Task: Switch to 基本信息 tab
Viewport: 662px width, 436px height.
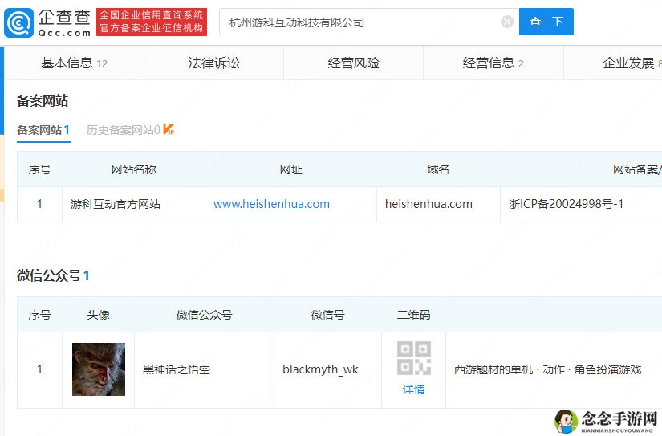Action: (x=75, y=63)
